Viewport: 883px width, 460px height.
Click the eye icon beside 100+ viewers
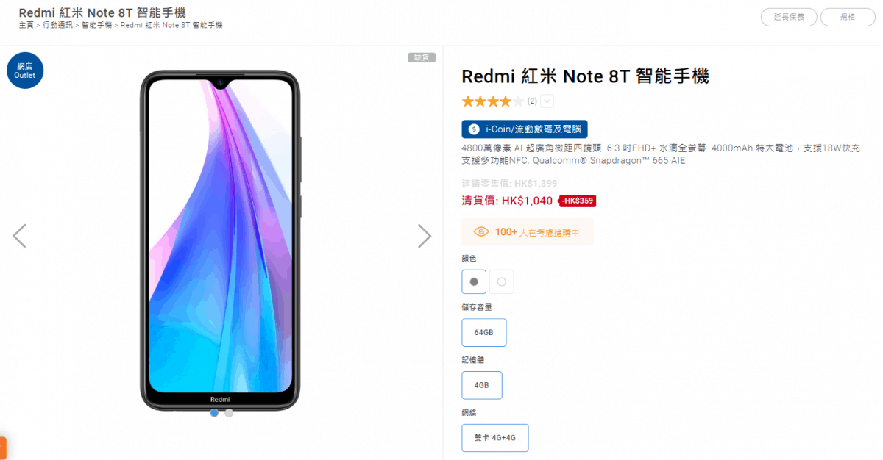tap(481, 232)
